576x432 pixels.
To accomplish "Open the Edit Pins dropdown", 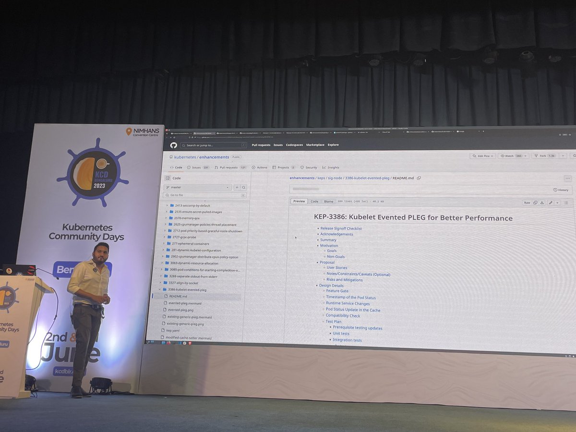I will tap(482, 156).
